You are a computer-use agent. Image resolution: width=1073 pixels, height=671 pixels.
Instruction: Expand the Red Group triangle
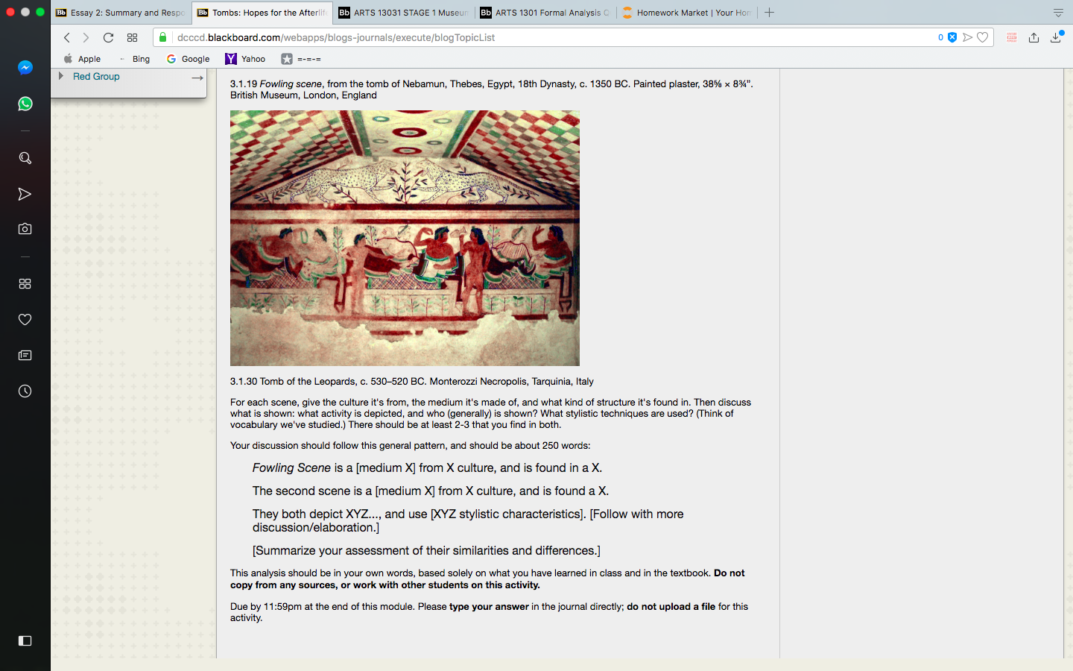61,76
